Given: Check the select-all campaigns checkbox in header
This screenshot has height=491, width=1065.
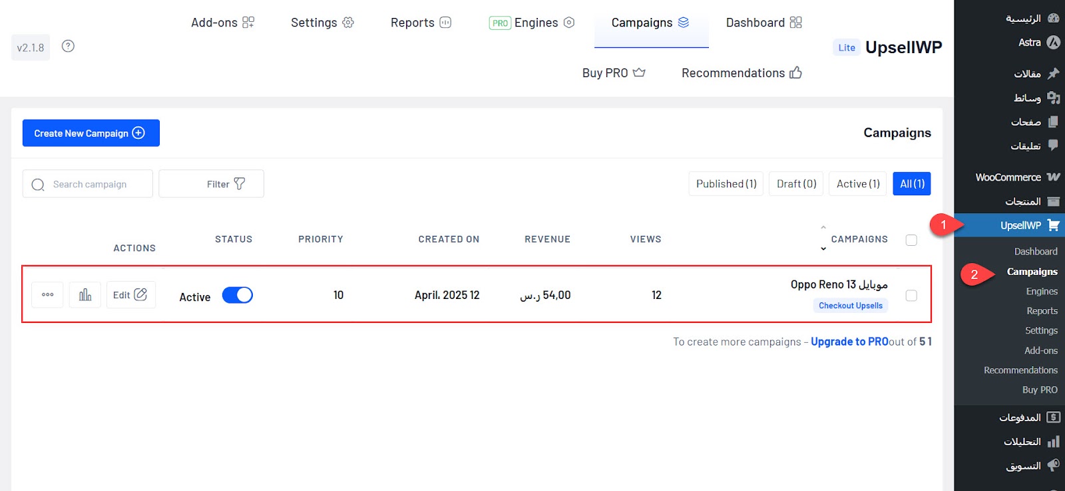Looking at the screenshot, I should pos(911,240).
